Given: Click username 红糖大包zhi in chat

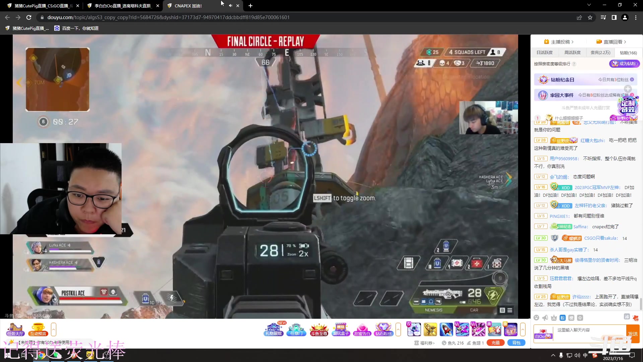Looking at the screenshot, I should click(593, 140).
